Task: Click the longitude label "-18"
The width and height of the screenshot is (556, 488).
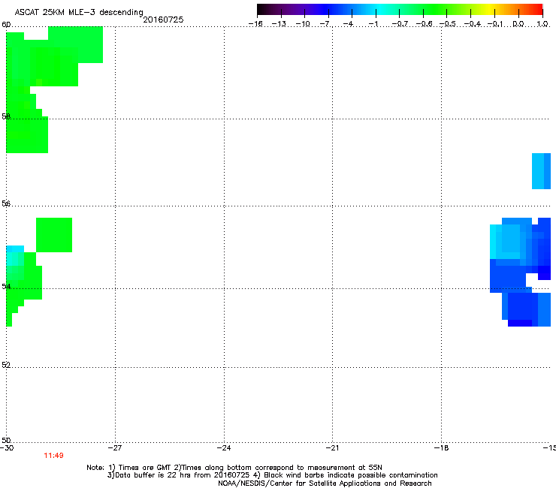Action: 441,448
